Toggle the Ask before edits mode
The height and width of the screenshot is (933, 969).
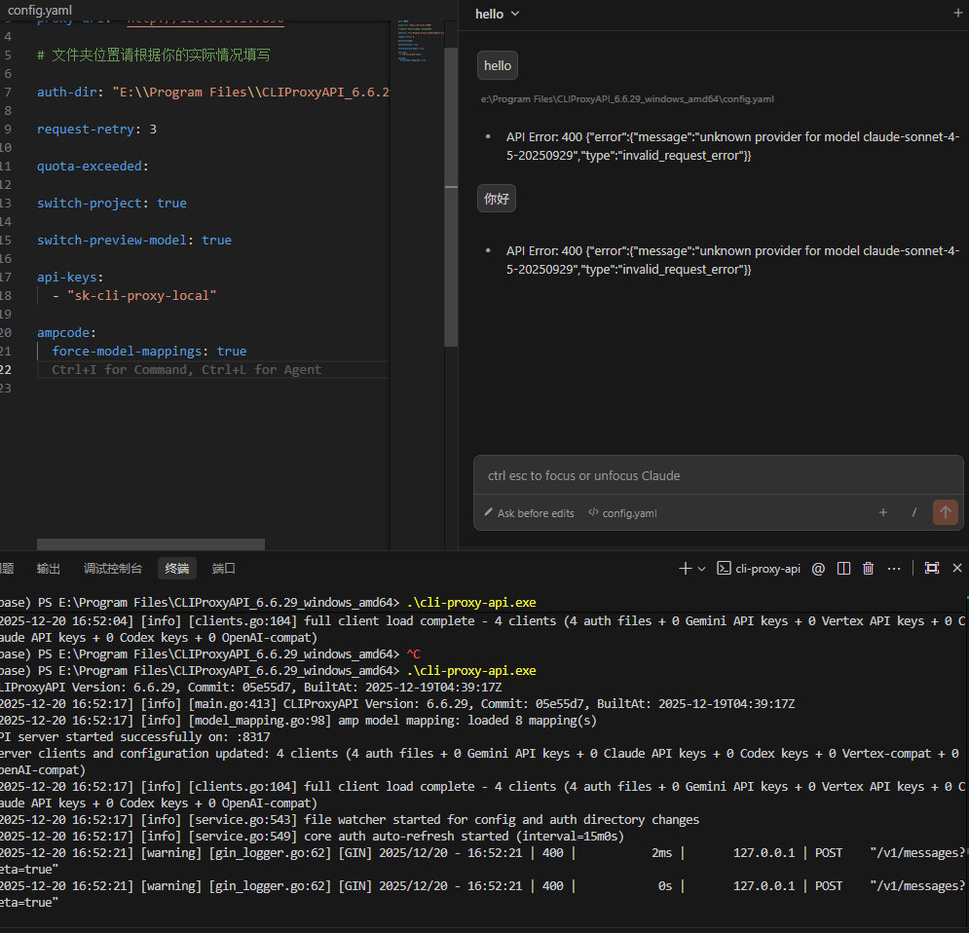529,513
